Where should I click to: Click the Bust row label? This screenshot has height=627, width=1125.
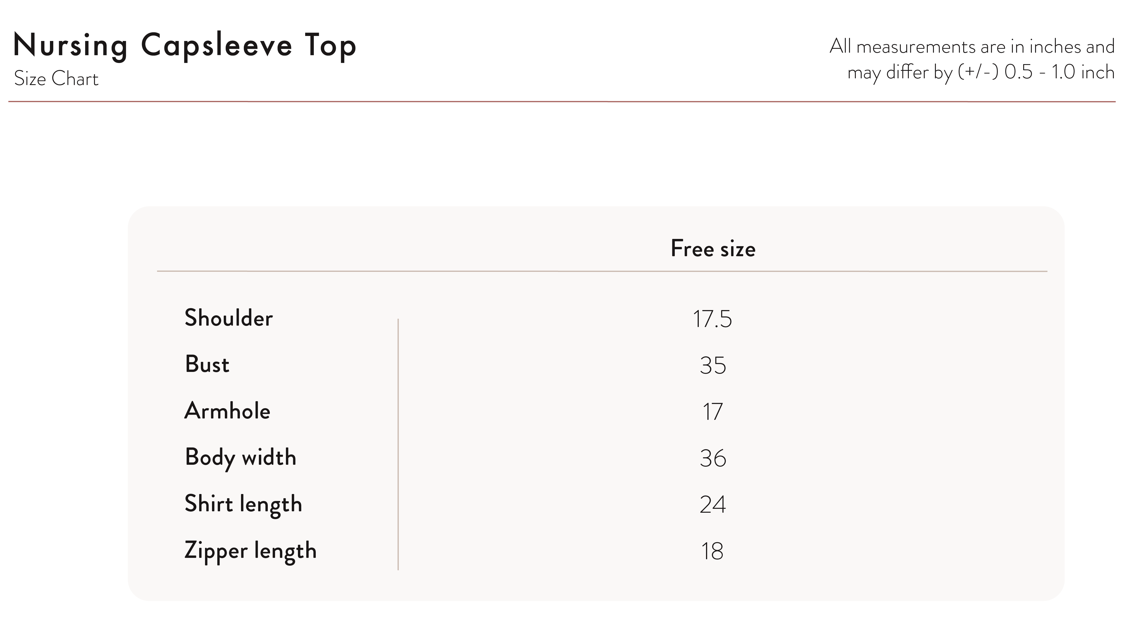click(207, 364)
